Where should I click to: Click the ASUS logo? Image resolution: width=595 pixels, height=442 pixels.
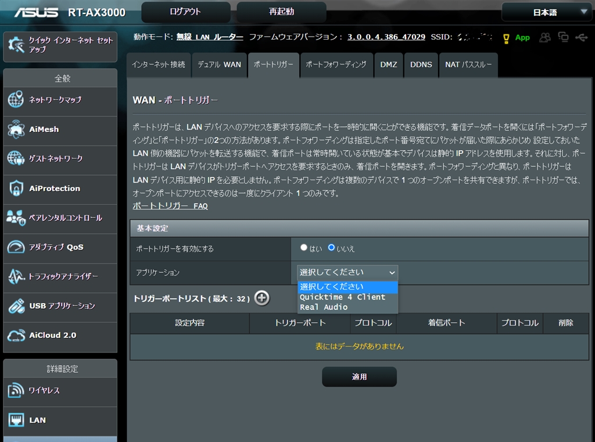pyautogui.click(x=36, y=12)
